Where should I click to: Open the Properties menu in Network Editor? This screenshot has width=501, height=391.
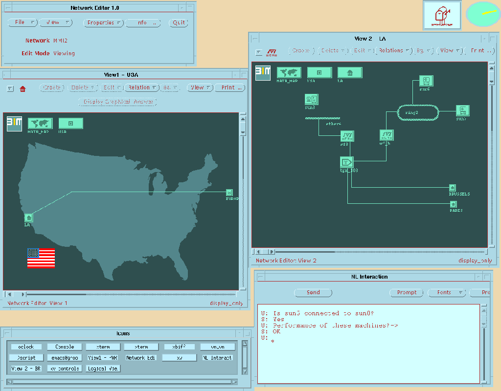coord(103,22)
